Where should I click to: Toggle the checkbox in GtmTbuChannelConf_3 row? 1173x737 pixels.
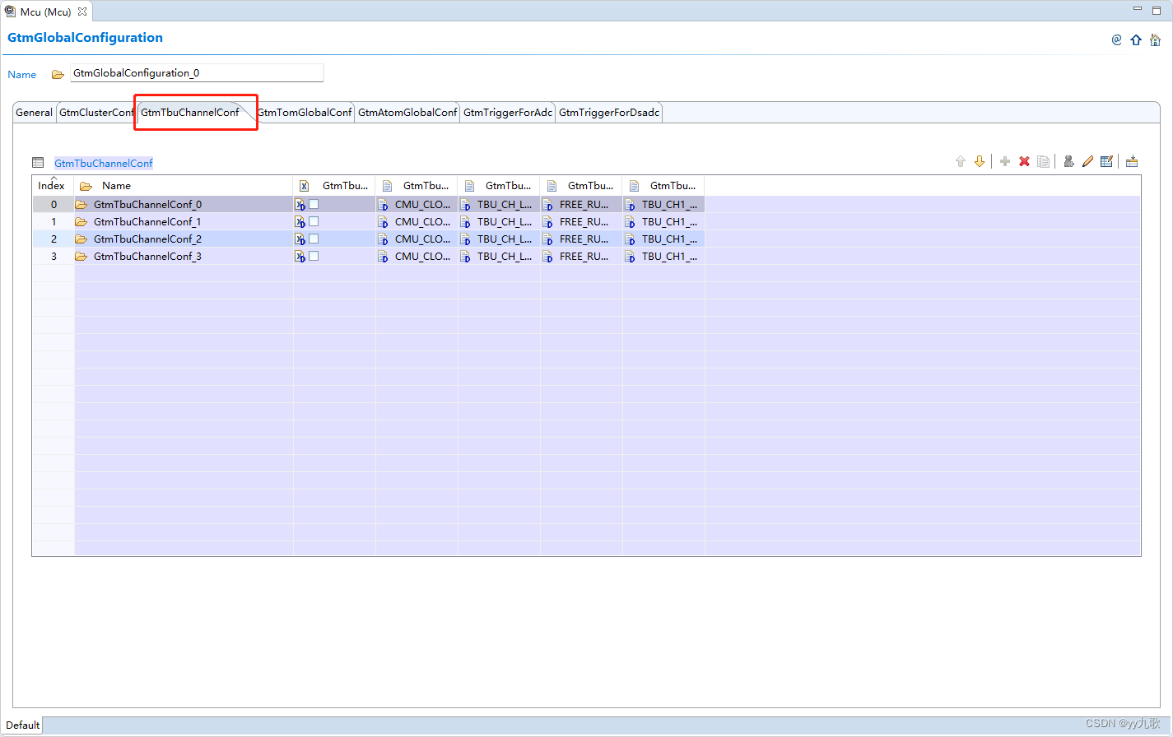[x=314, y=256]
